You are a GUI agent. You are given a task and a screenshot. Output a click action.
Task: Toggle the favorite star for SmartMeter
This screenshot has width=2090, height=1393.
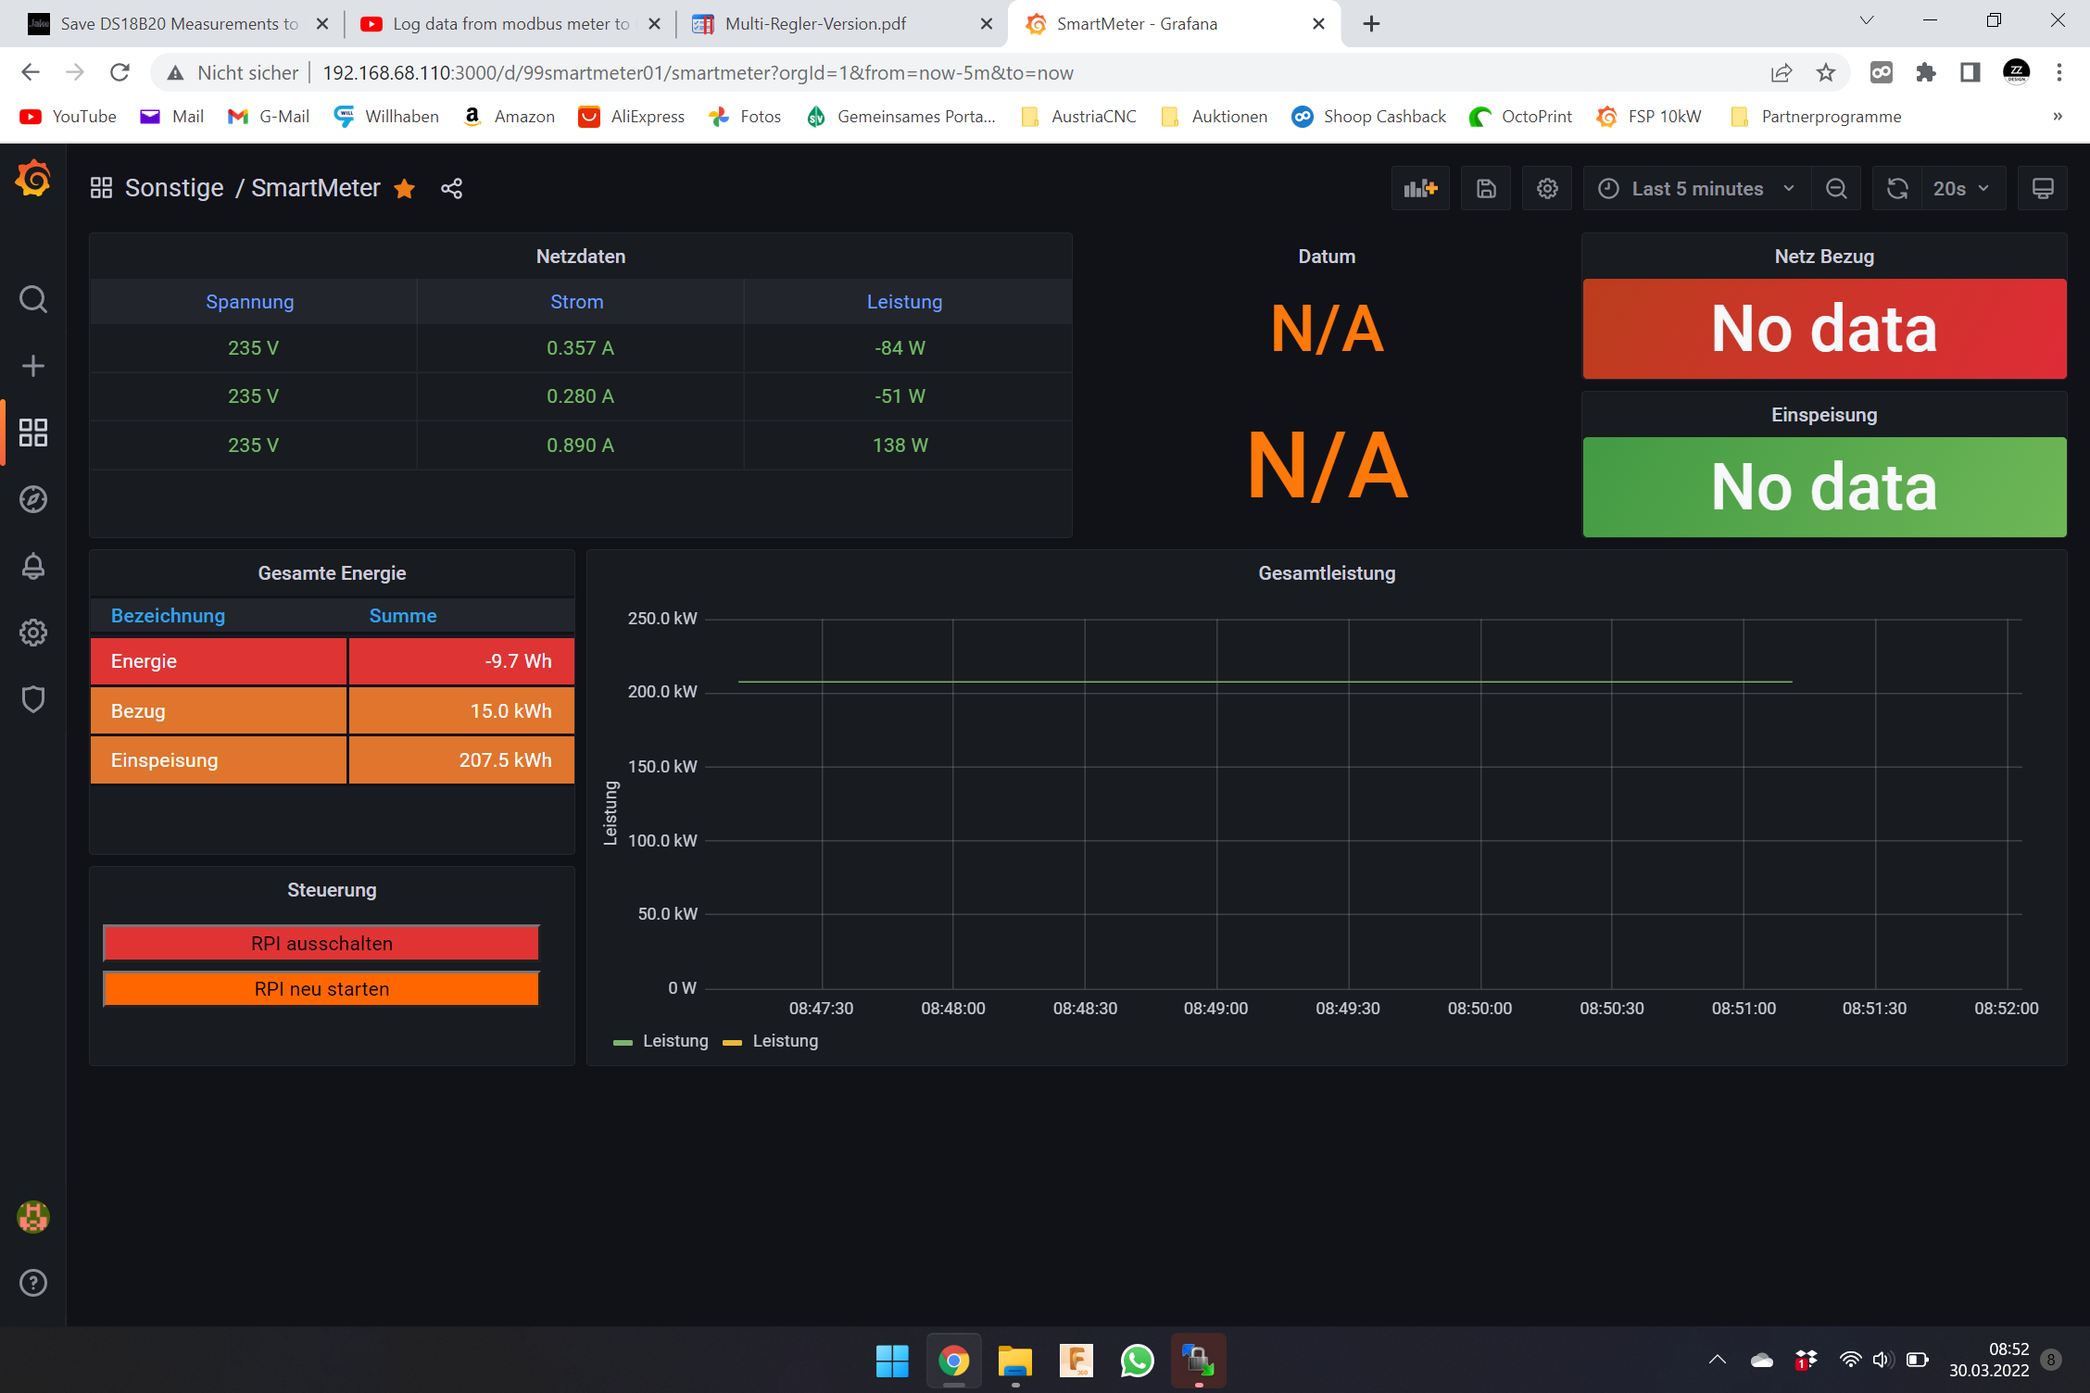405,189
